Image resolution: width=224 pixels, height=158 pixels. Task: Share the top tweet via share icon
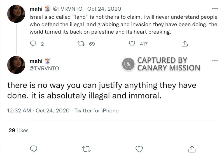pos(185,44)
